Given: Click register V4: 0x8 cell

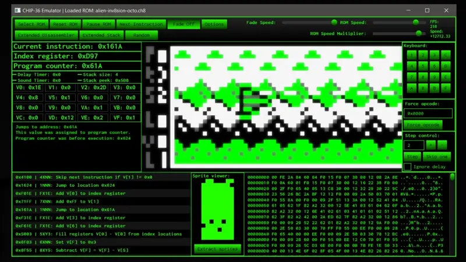Looking at the screenshot, I should [x=28, y=98].
